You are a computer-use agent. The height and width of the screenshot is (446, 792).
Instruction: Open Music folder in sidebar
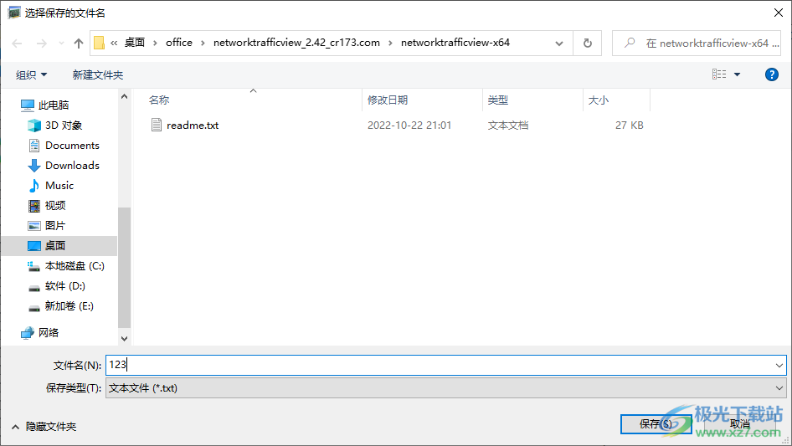(x=59, y=186)
